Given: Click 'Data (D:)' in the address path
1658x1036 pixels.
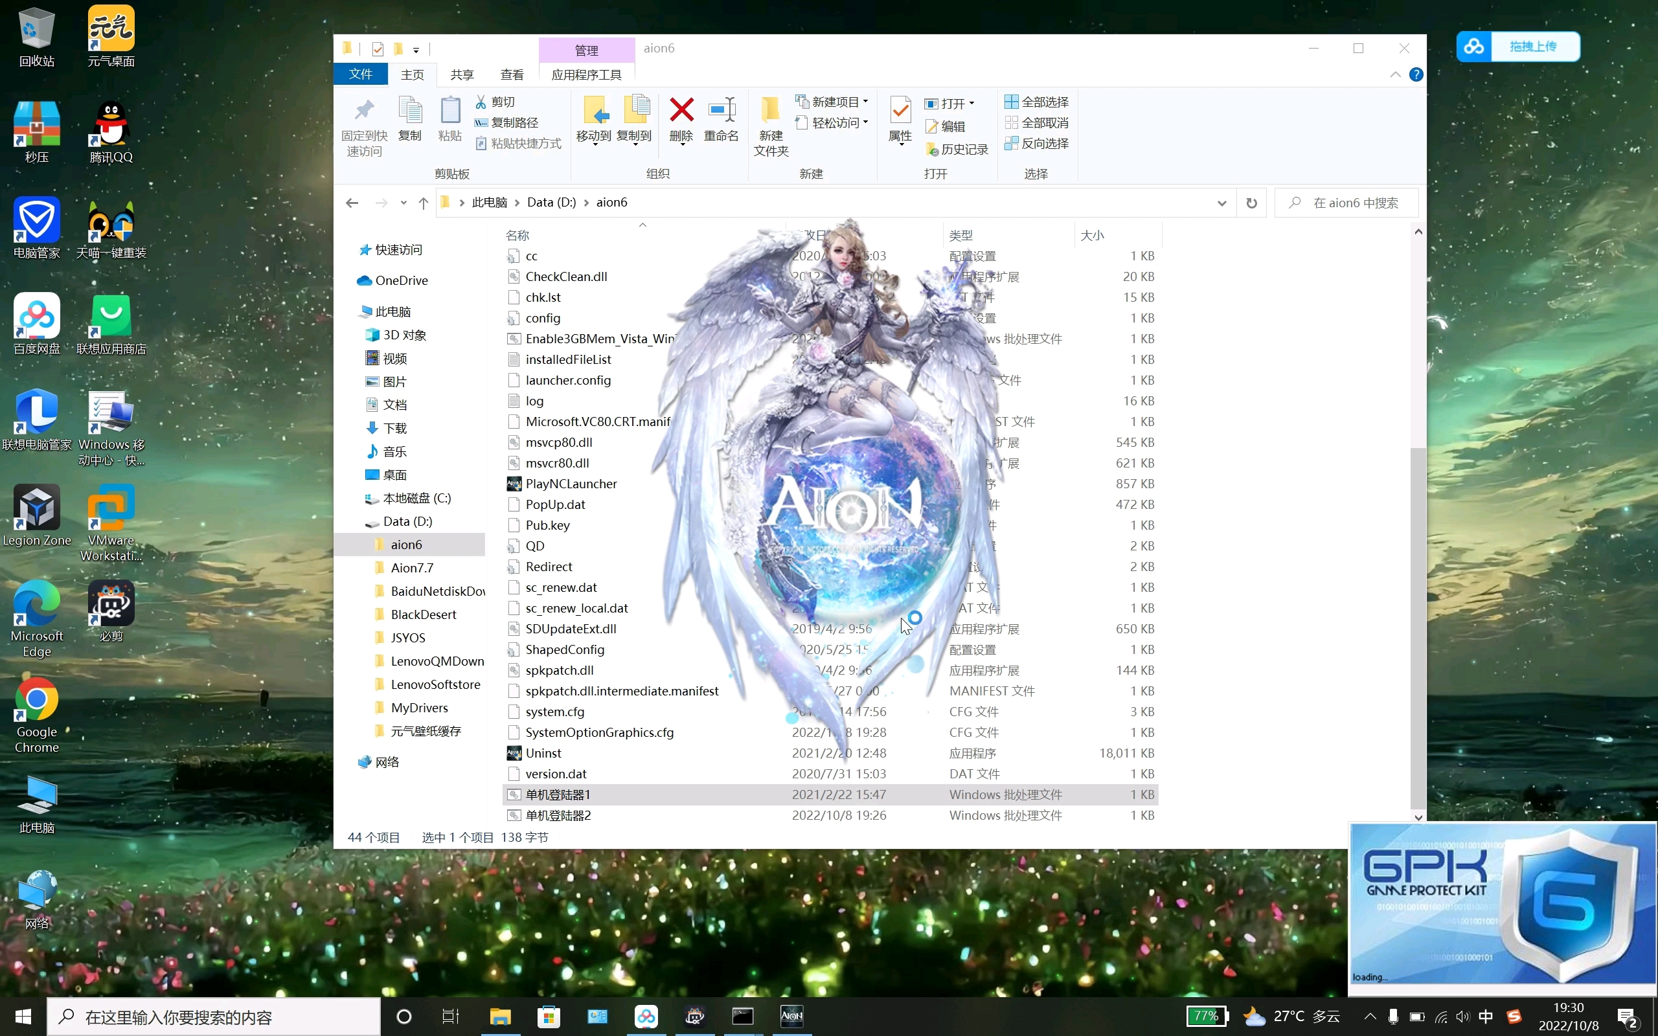Looking at the screenshot, I should point(552,203).
